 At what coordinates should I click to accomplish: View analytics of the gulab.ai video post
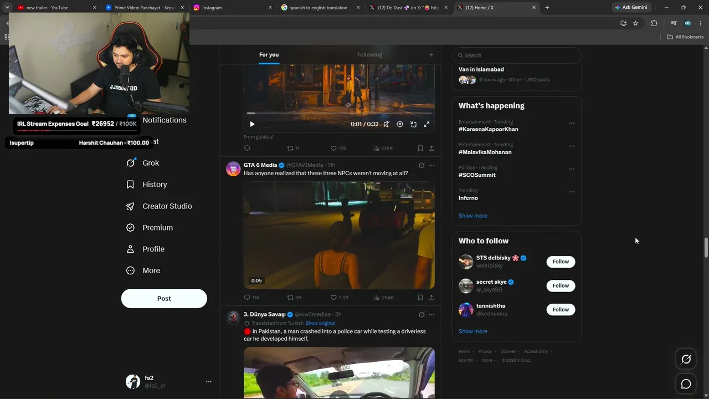[x=377, y=148]
